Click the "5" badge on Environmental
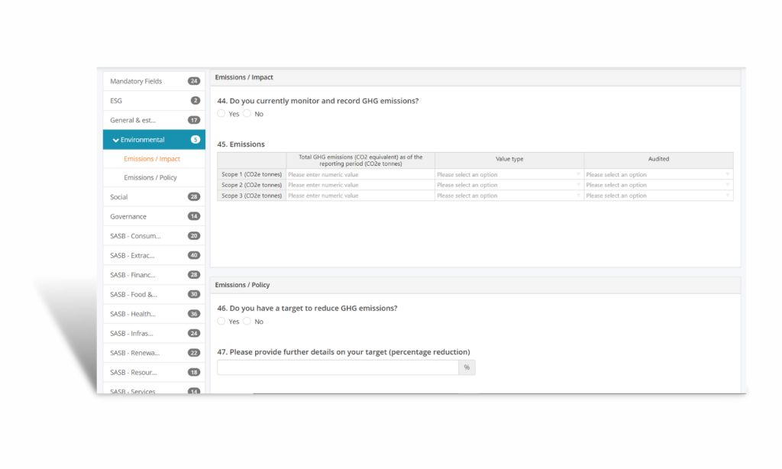 [193, 139]
